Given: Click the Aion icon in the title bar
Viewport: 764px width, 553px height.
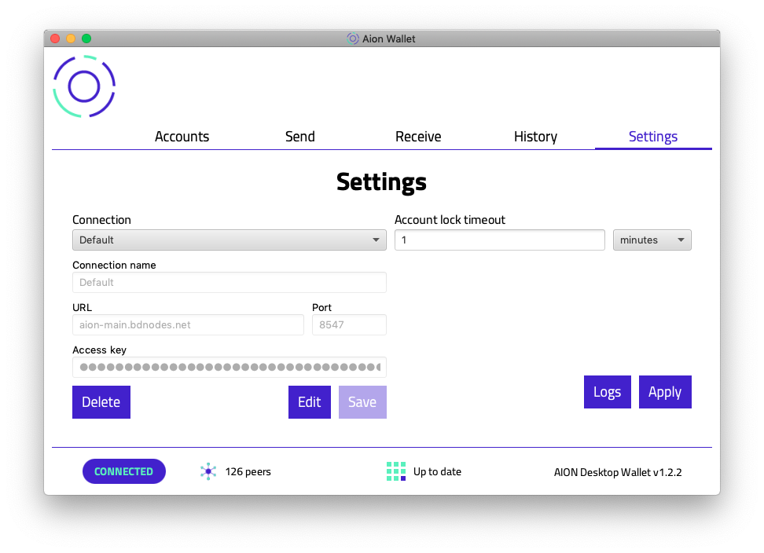Looking at the screenshot, I should pos(353,38).
